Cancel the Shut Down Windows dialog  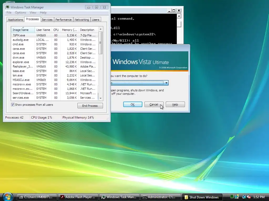click(x=154, y=104)
